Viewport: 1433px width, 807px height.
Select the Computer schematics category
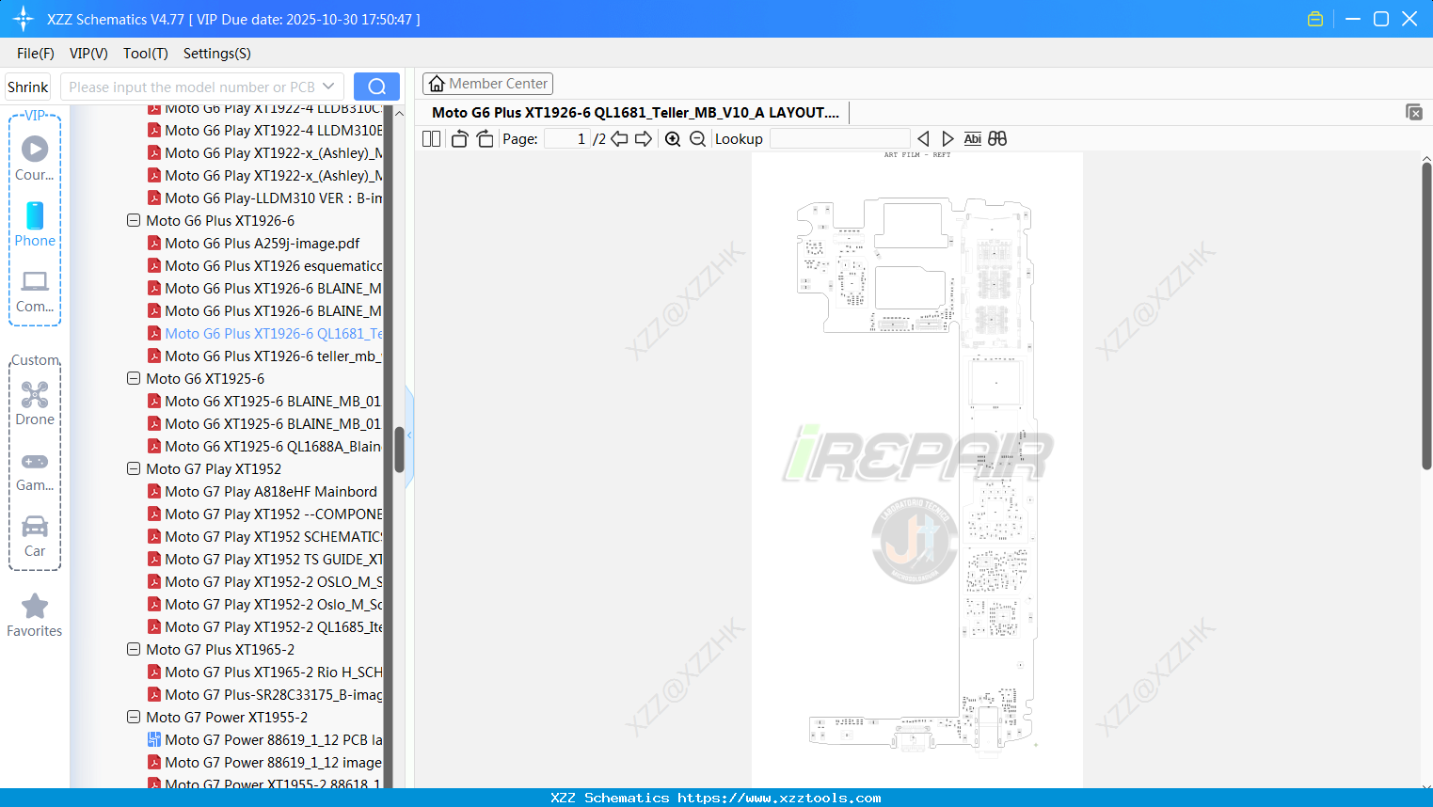tap(35, 292)
